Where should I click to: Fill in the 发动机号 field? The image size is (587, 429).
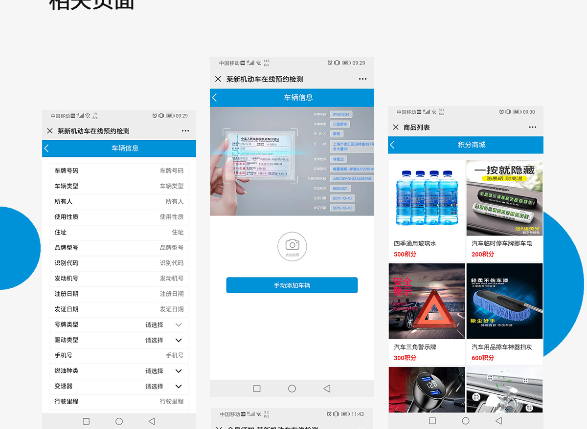[x=119, y=279]
